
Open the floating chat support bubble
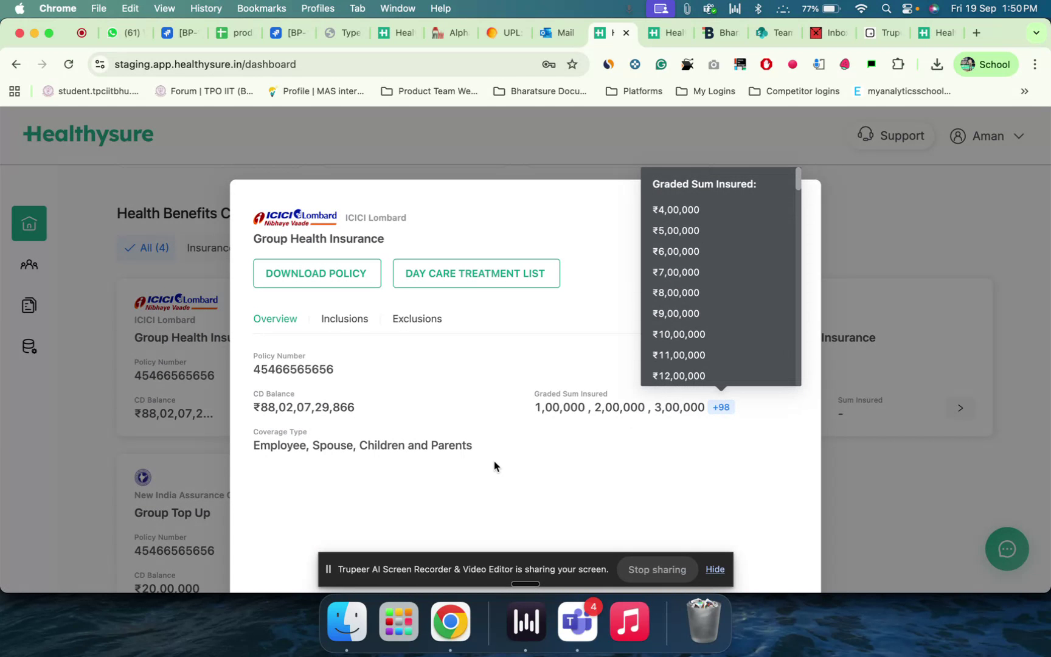(1007, 549)
